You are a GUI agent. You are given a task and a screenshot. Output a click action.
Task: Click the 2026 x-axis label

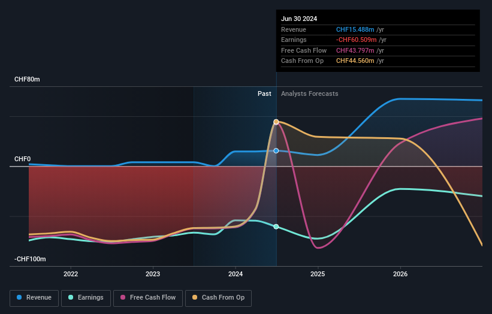click(400, 274)
